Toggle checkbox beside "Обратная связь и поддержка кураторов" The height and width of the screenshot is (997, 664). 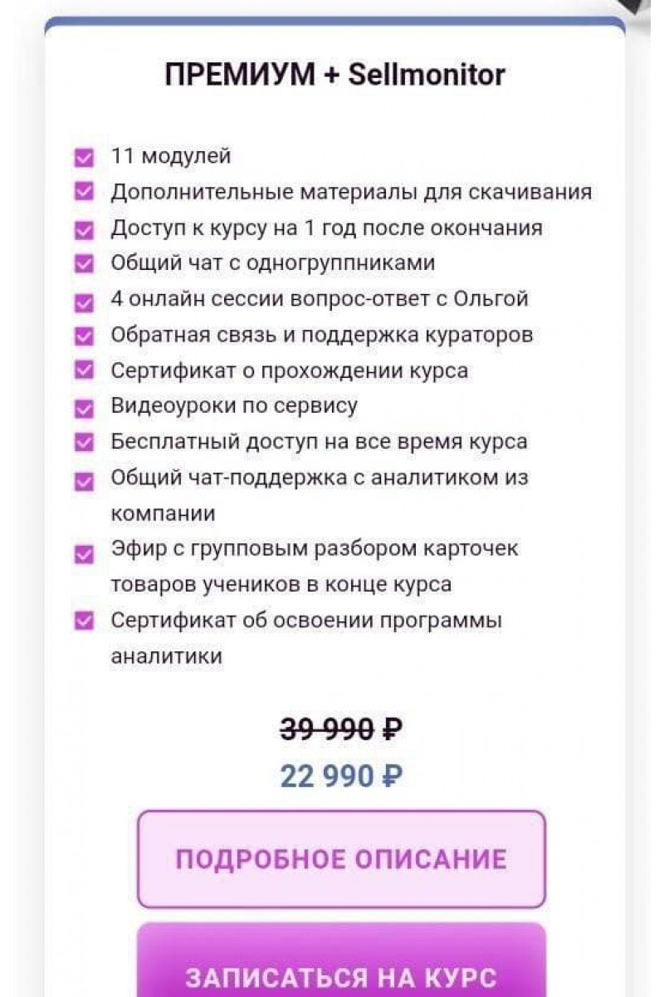coord(84,336)
